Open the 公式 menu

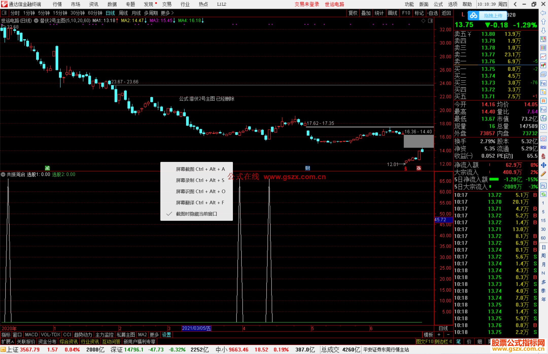pyautogui.click(x=438, y=4)
